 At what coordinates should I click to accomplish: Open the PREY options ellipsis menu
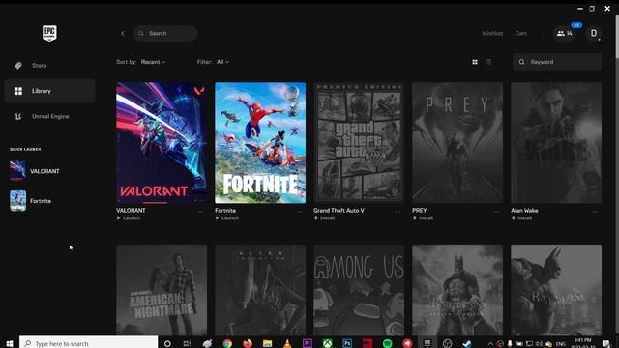[x=496, y=212]
